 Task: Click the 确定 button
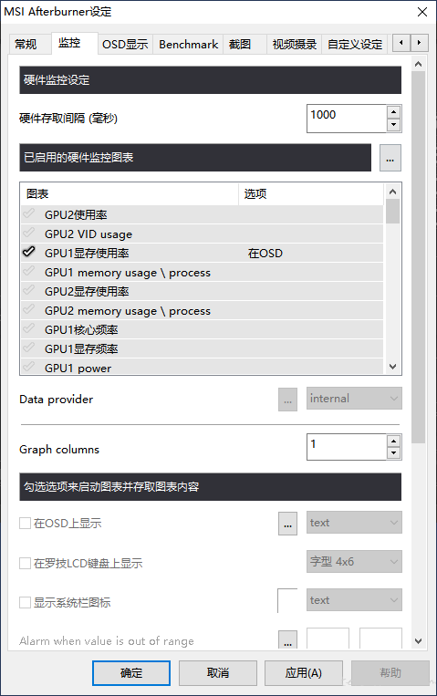point(131,673)
